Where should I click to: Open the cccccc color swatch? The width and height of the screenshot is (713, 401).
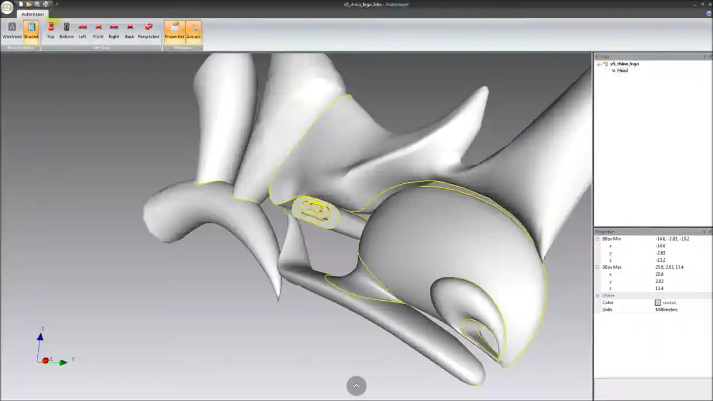[658, 302]
